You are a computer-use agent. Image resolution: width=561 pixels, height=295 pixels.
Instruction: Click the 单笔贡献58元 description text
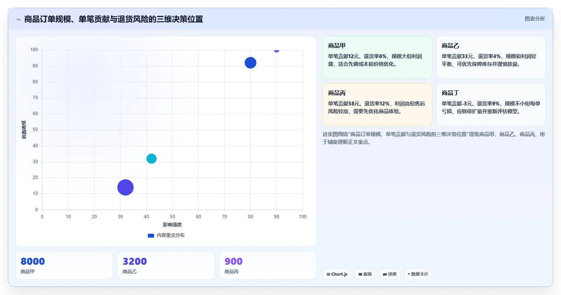(376, 107)
